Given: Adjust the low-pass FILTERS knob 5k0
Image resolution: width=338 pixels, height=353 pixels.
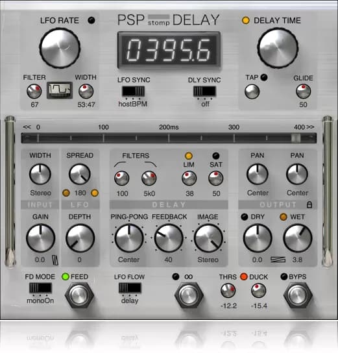Looking at the screenshot, I should coord(149,178).
